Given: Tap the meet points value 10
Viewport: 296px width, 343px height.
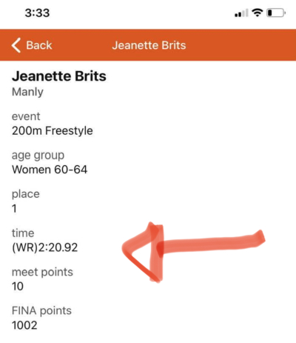Looking at the screenshot, I should pyautogui.click(x=18, y=286).
